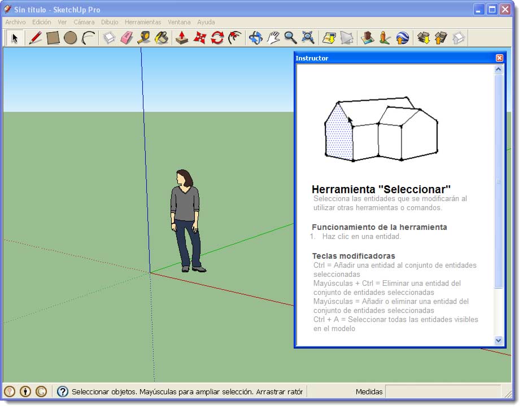Select the Pan hand tool
The width and height of the screenshot is (523, 409).
(x=273, y=38)
